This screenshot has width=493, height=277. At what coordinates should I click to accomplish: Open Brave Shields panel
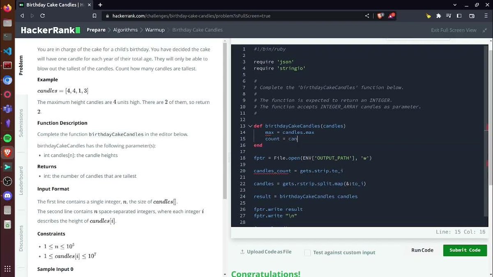click(380, 16)
